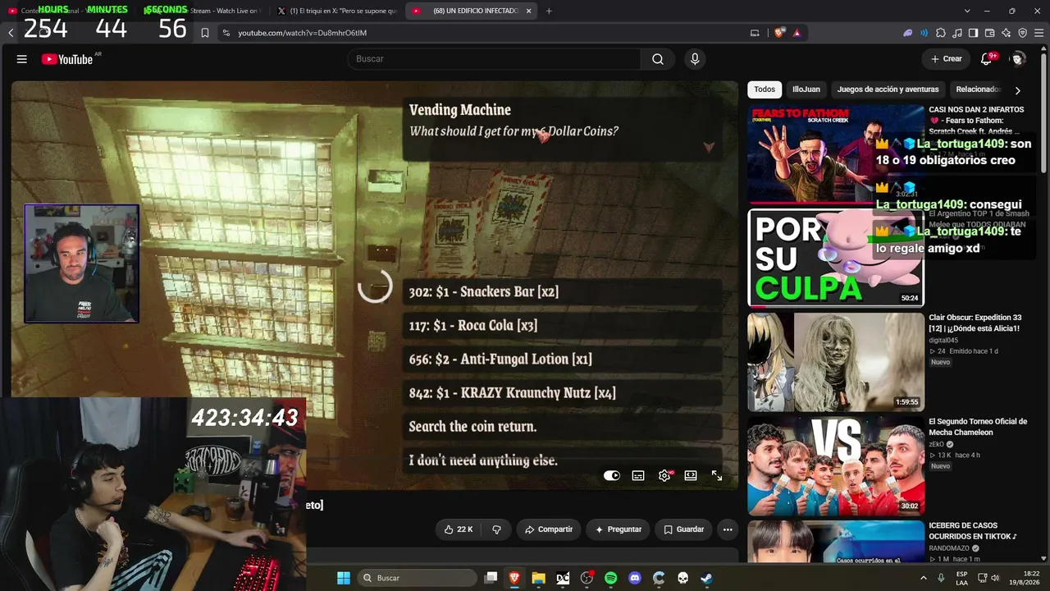
Task: Open a new browser tab
Action: point(549,11)
